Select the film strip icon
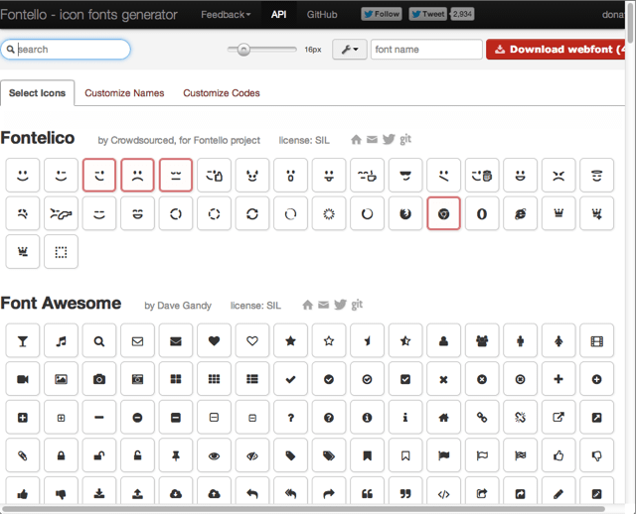The width and height of the screenshot is (636, 514). click(x=596, y=340)
